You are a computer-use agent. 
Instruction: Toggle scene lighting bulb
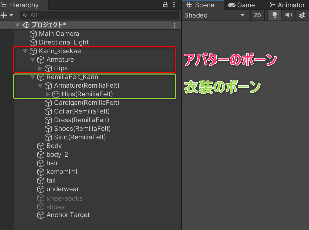click(274, 15)
